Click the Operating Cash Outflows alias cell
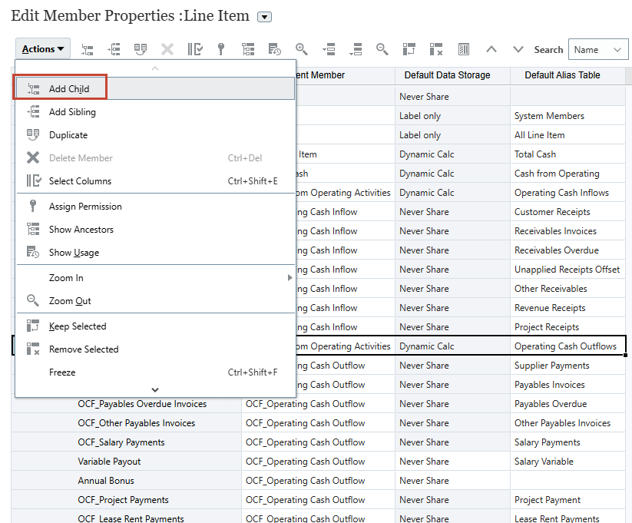Image resolution: width=632 pixels, height=523 pixels. [x=567, y=346]
